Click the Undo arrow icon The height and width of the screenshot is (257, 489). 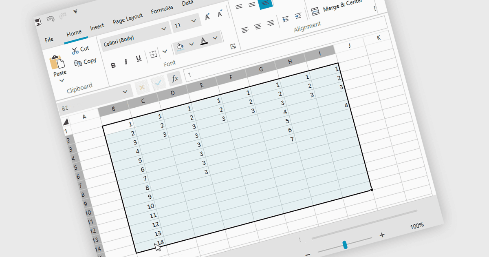click(51, 19)
